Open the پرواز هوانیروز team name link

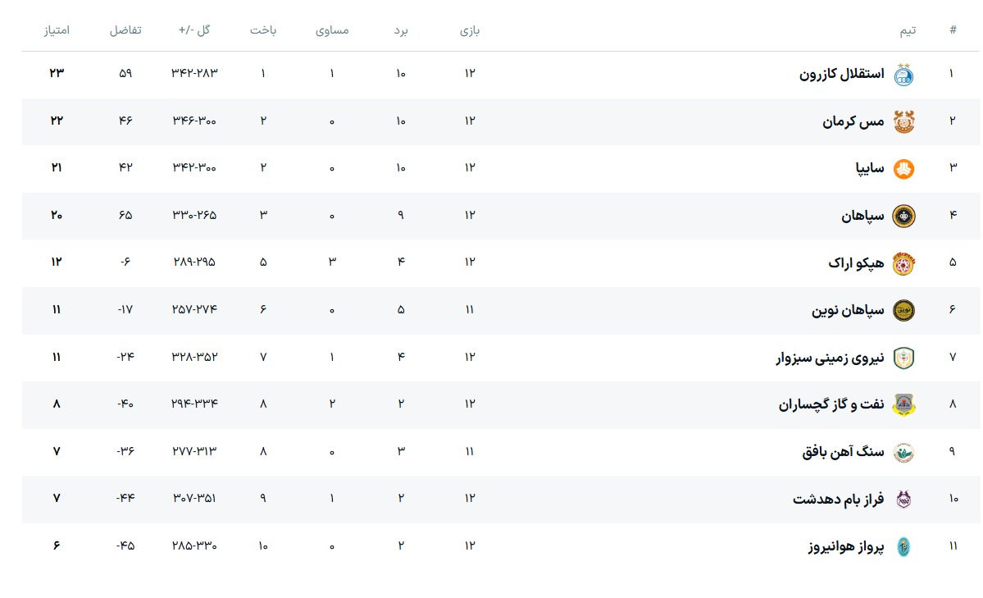[x=847, y=546]
